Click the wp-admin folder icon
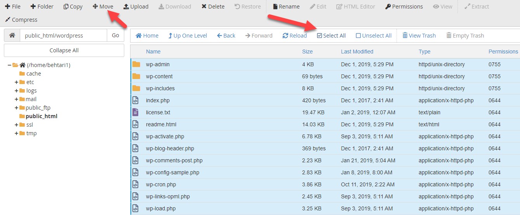This screenshot has width=520, height=215. point(136,64)
